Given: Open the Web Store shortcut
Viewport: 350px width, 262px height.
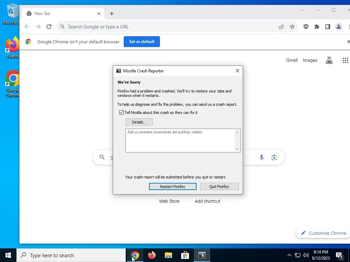Looking at the screenshot, I should click(x=169, y=201).
